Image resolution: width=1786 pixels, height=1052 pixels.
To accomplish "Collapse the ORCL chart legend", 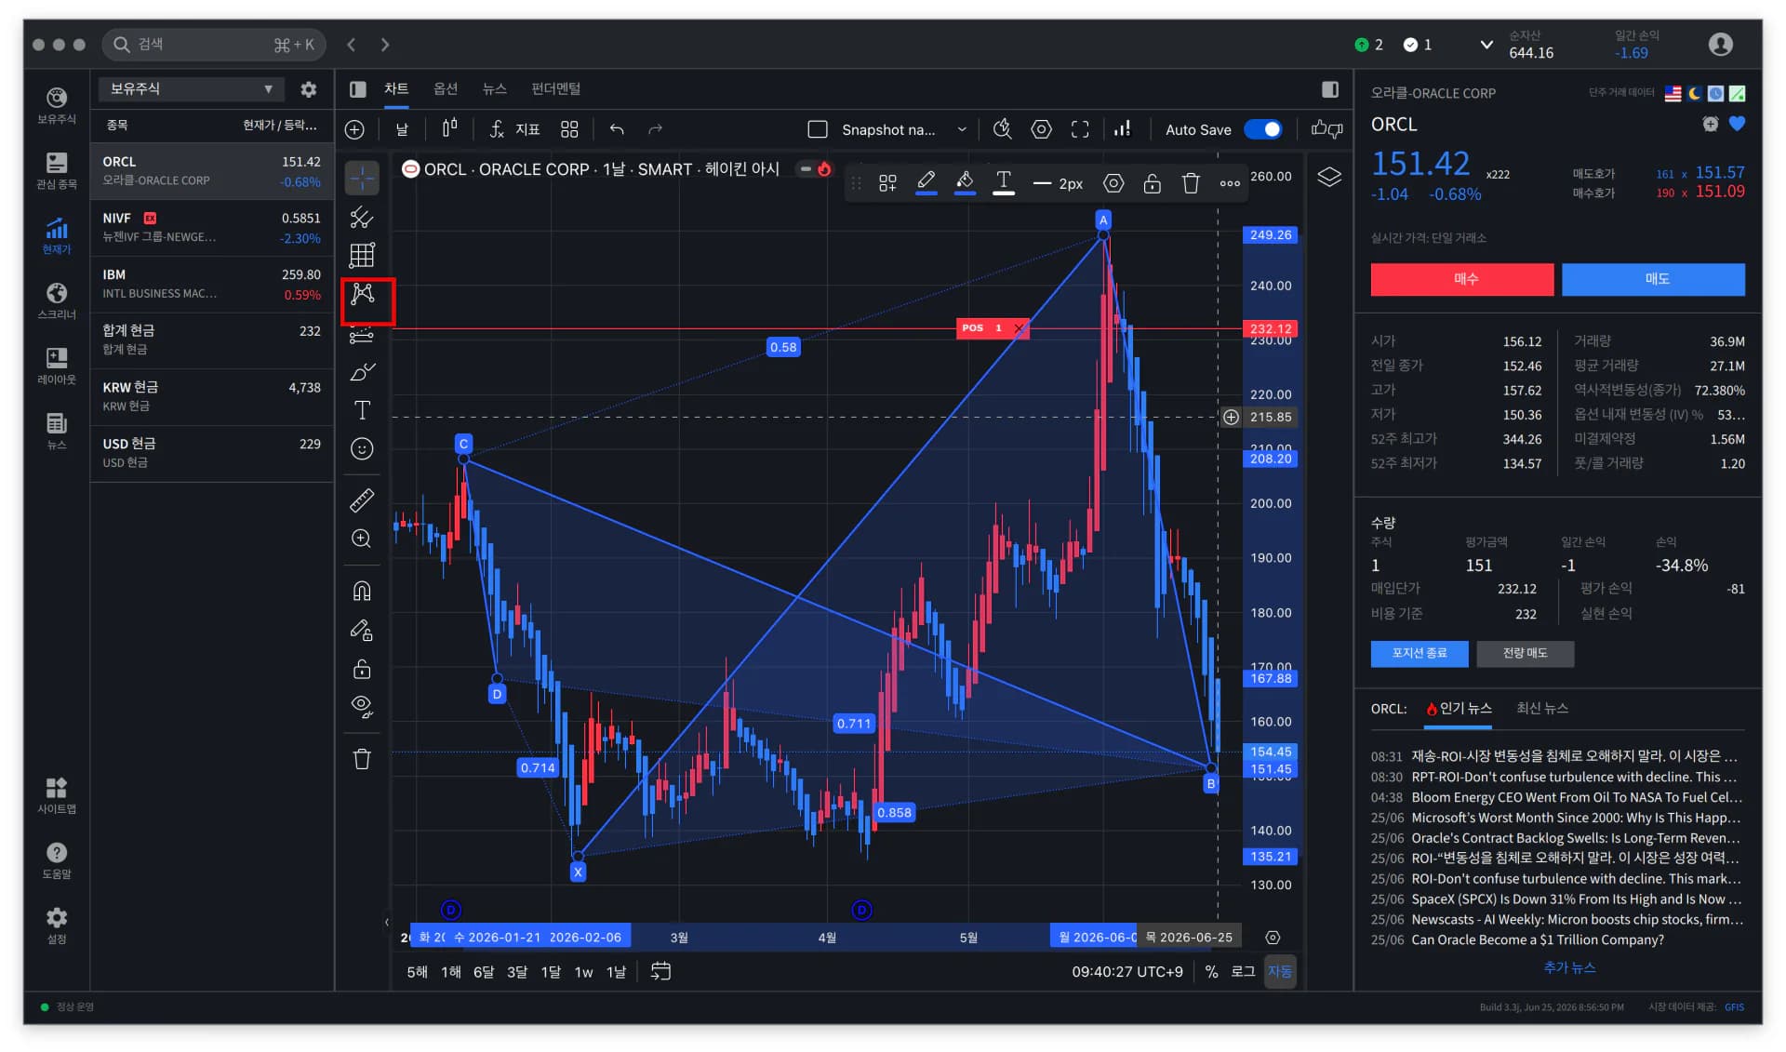I will tap(806, 168).
